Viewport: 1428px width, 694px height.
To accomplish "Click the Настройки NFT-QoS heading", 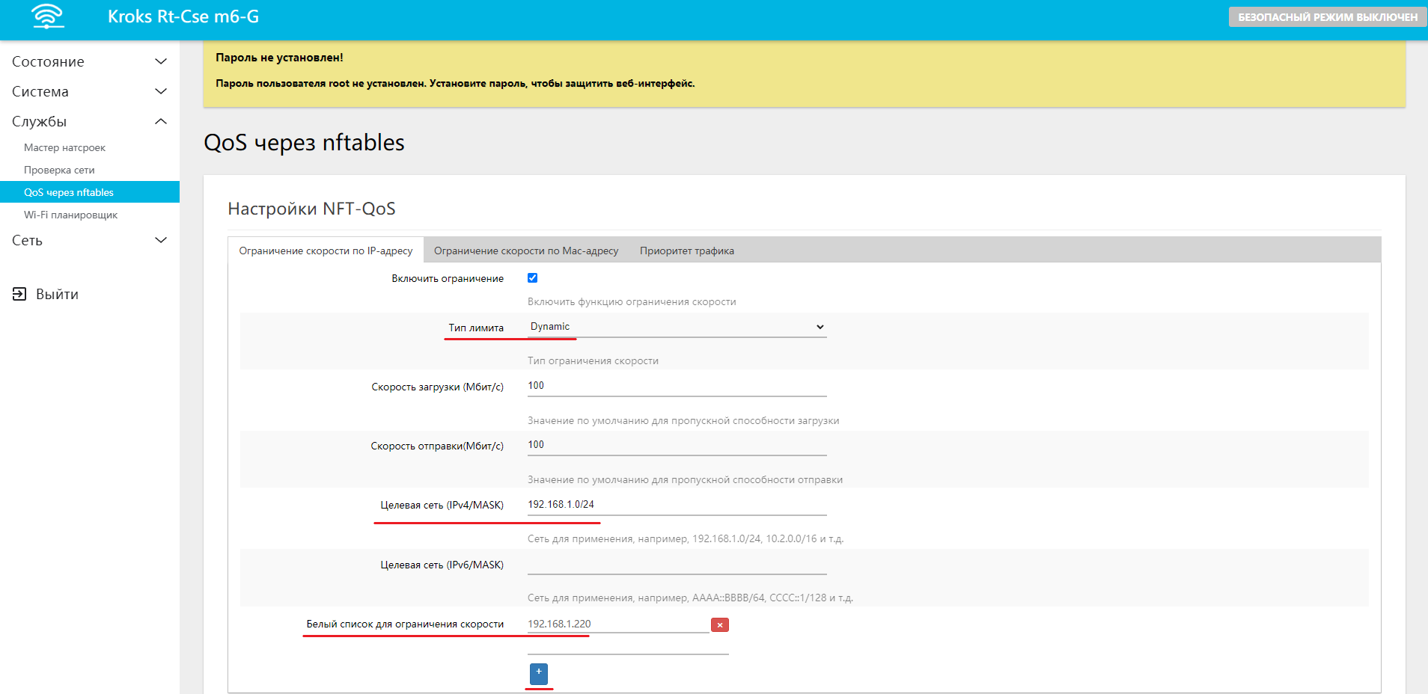I will click(311, 209).
